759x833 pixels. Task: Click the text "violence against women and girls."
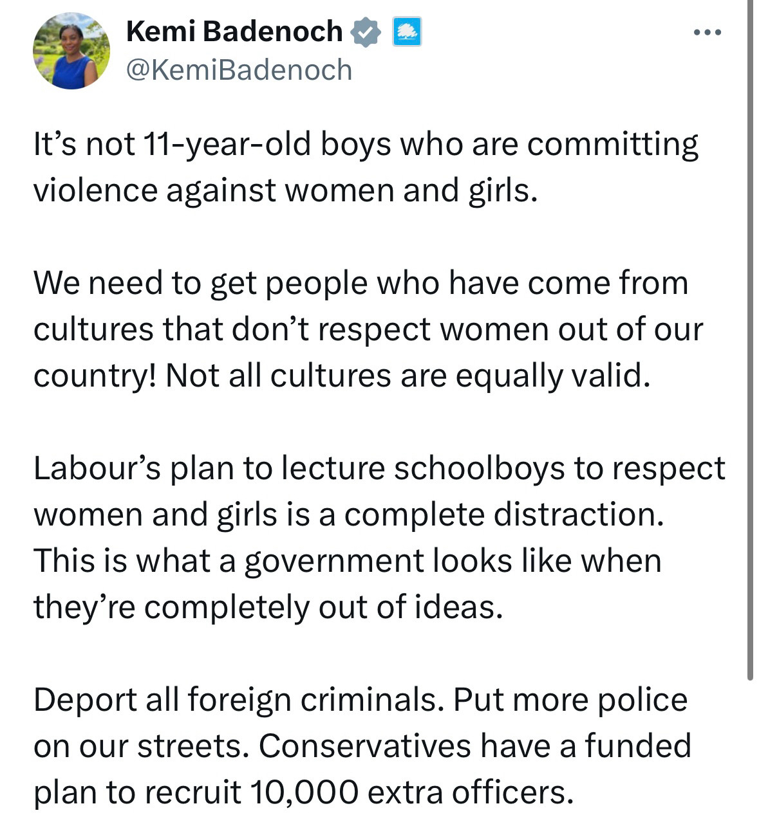[285, 190]
